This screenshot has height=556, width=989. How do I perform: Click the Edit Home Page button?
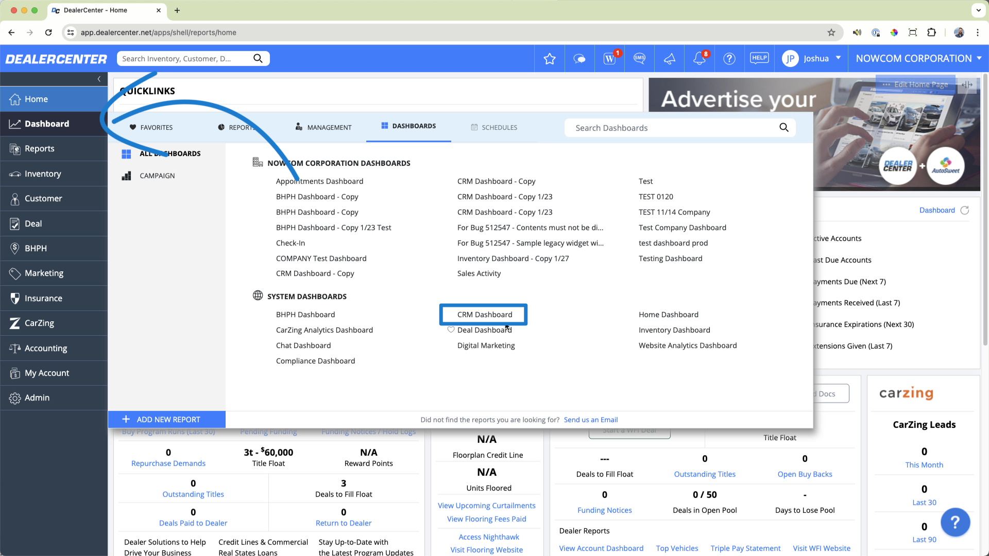click(915, 84)
